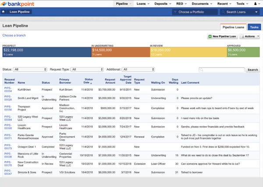The image size is (263, 187).
Task: Click the New Pipeline Loan button
Action: 223,36
